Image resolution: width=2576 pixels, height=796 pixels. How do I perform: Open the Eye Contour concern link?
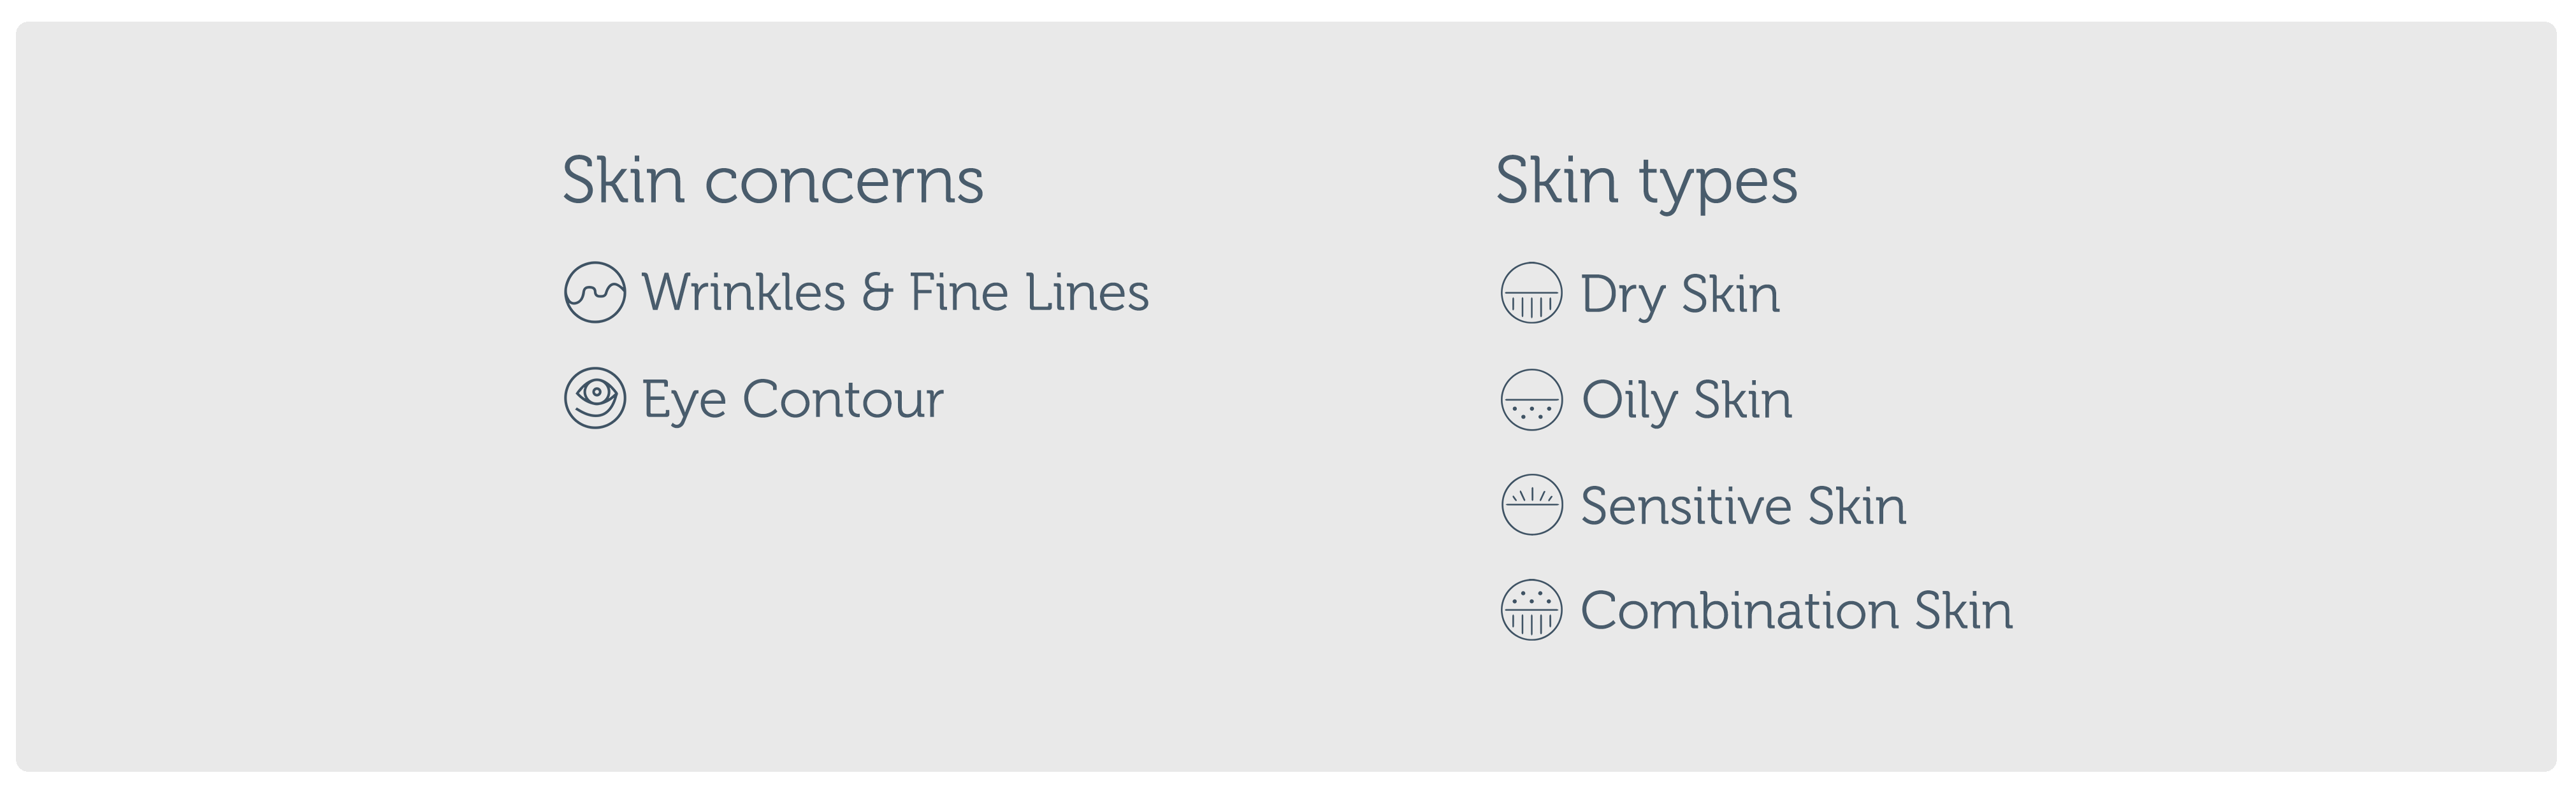coord(792,399)
